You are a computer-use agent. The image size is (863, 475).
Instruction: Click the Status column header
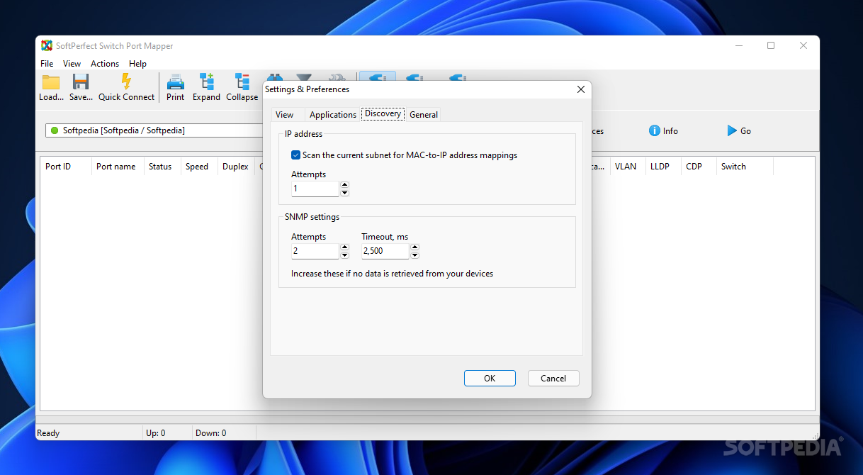[x=162, y=167]
